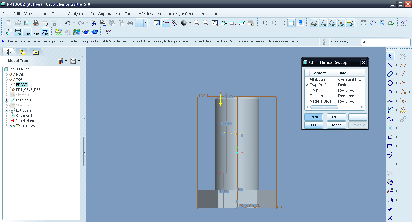Toggle datum planes display

pos(314,23)
